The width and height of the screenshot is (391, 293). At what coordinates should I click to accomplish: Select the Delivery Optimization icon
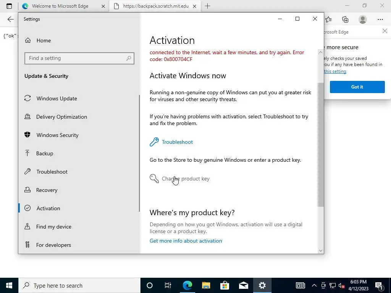(x=27, y=116)
